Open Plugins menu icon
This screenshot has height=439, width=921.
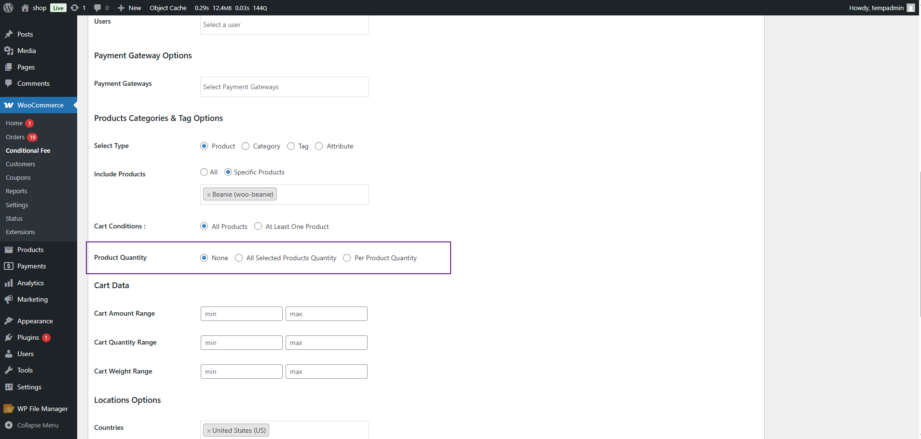[x=9, y=337]
